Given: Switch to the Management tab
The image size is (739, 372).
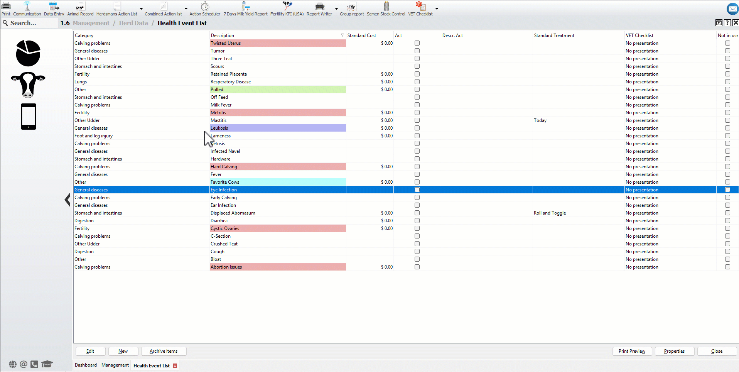Looking at the screenshot, I should (115, 365).
